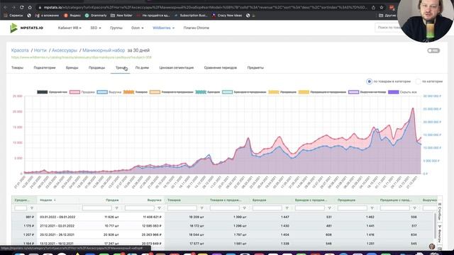This screenshot has width=454, height=255.
Task: Open the Яндекс bookmark
Action: tap(72, 16)
